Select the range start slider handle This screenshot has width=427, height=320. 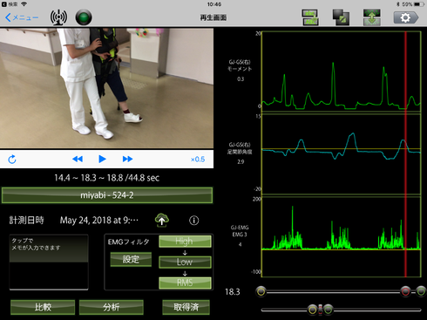click(261, 291)
